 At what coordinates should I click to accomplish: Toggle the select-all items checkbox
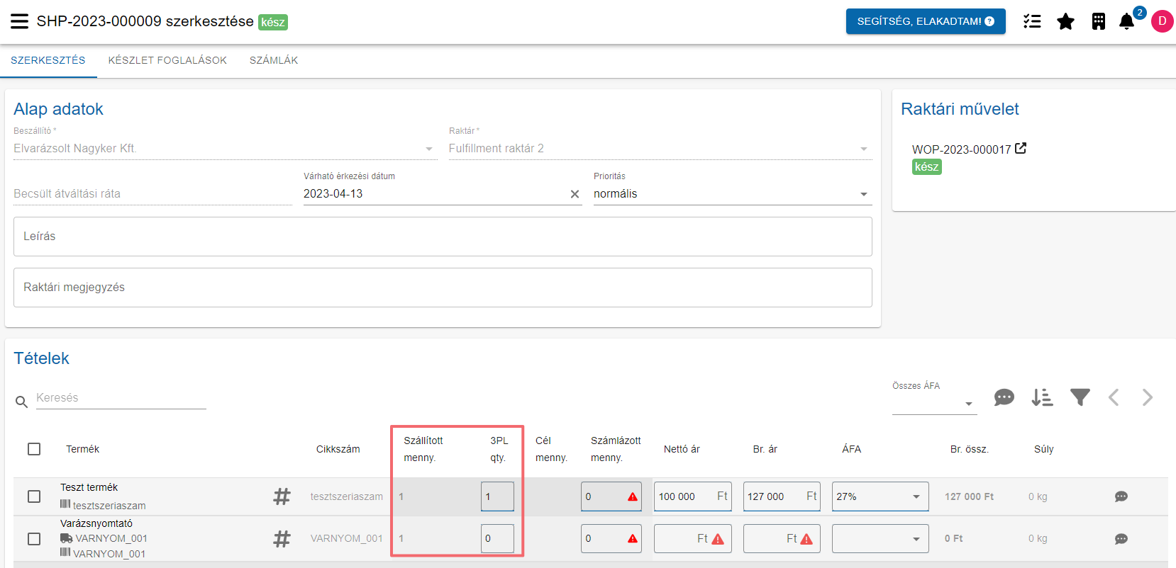[x=34, y=449]
